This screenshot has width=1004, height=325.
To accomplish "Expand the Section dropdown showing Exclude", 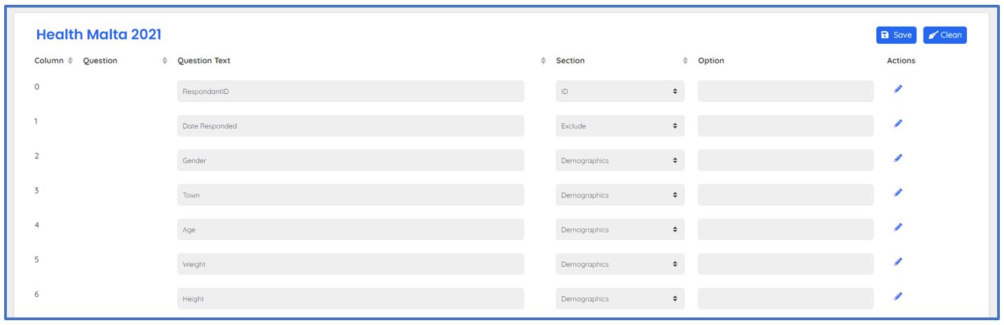I will coord(620,126).
